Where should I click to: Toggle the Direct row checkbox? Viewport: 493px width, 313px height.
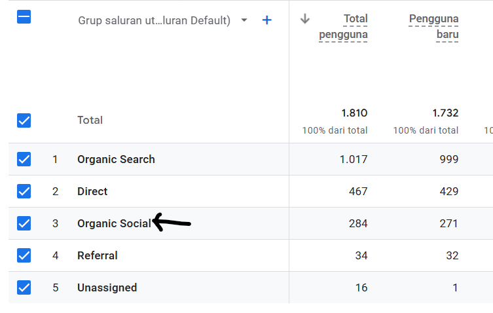[24, 191]
